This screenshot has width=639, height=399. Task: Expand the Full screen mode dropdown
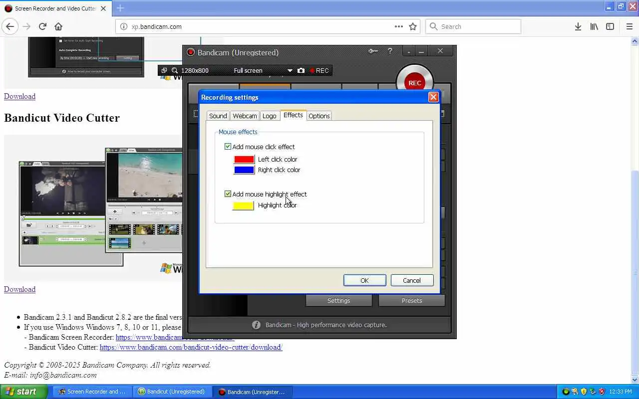pos(290,70)
